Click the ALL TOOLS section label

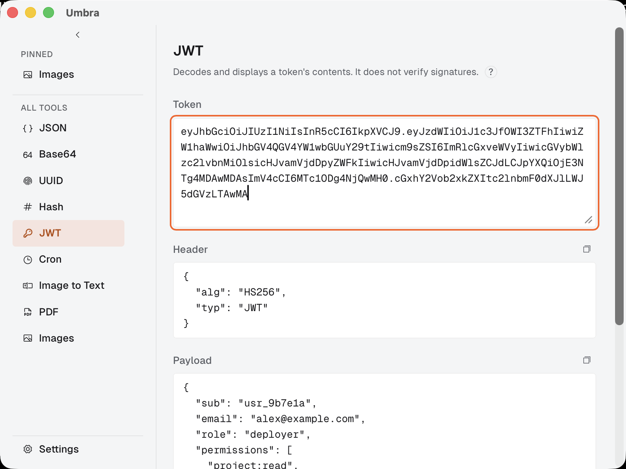44,108
